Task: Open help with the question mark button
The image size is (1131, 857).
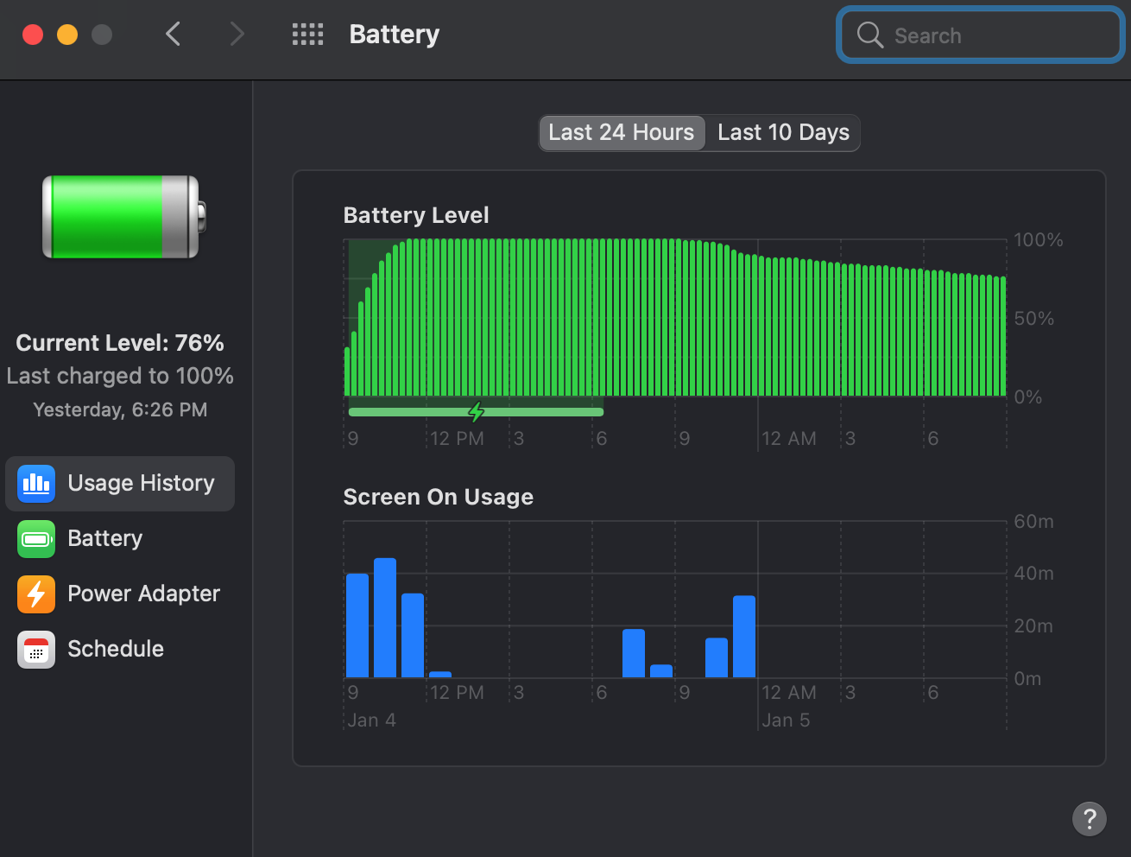Action: [x=1090, y=818]
